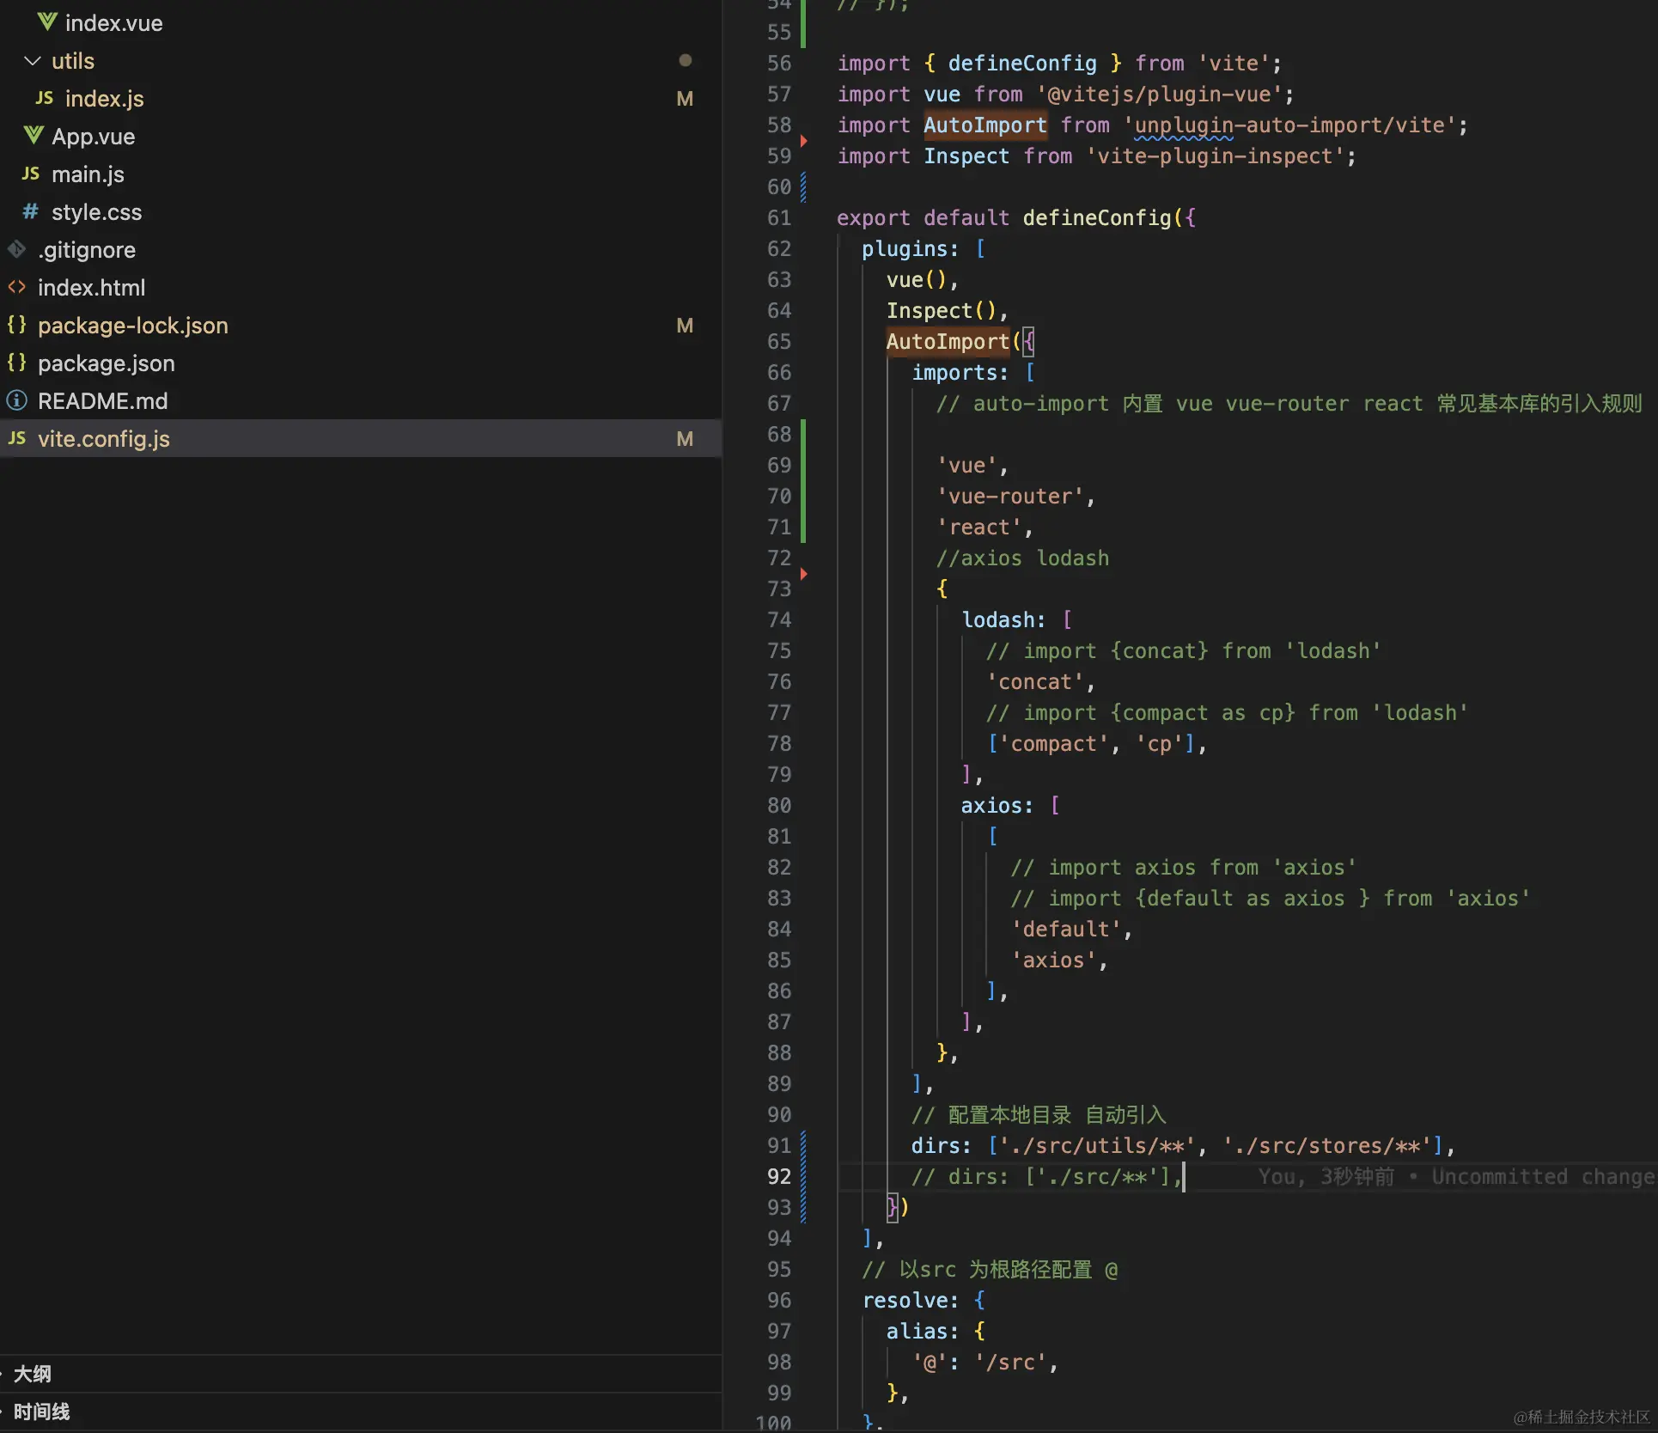The image size is (1658, 1433).
Task: Click 'compact' string on line 78
Action: click(x=1054, y=744)
